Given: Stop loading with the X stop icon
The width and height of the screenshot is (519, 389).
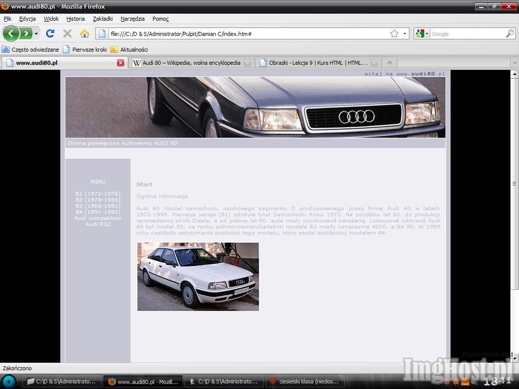Looking at the screenshot, I should pyautogui.click(x=67, y=33).
